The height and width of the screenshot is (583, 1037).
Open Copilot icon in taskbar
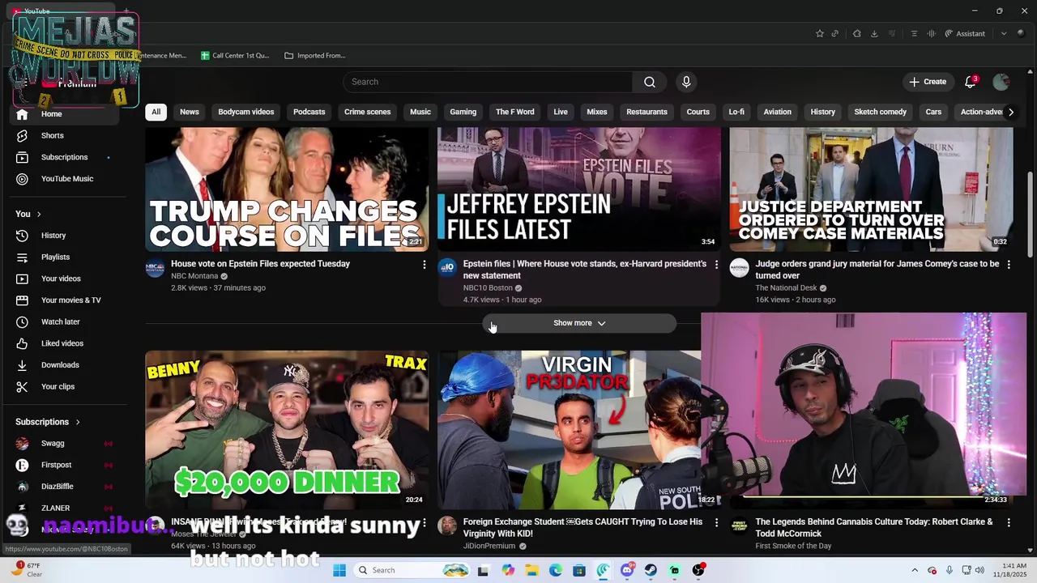[x=508, y=570]
